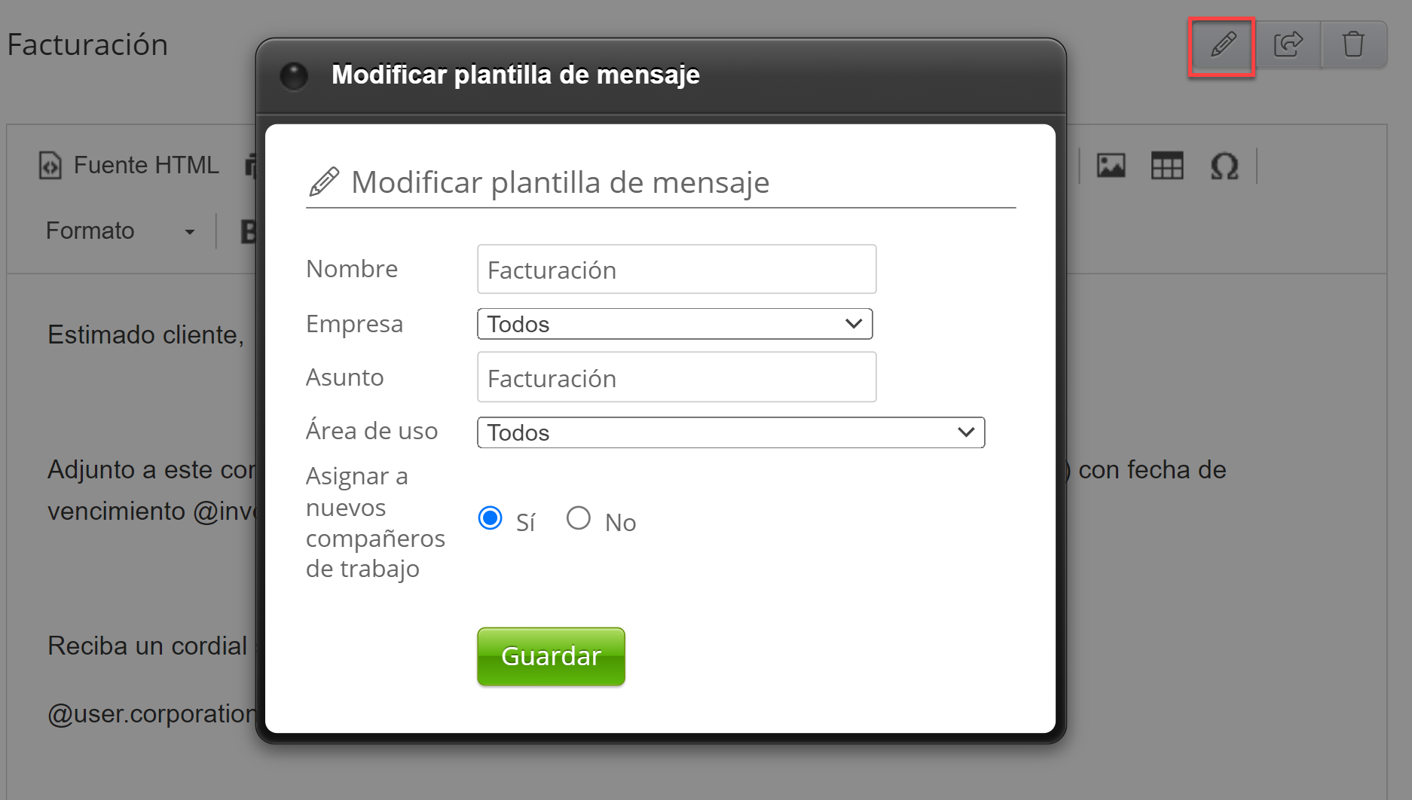Open the Empresa dropdown
The height and width of the screenshot is (800, 1412).
(x=674, y=324)
